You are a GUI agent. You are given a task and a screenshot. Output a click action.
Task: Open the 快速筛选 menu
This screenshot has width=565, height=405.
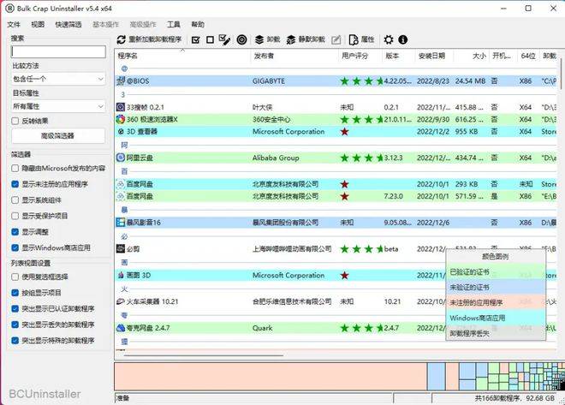68,25
